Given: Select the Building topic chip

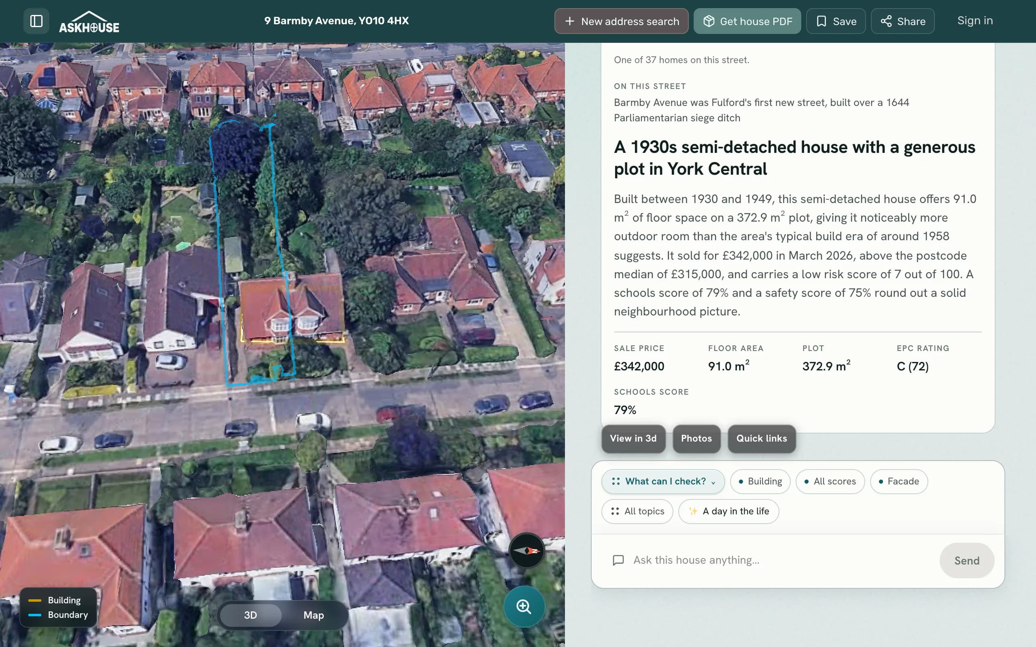Looking at the screenshot, I should coord(760,481).
